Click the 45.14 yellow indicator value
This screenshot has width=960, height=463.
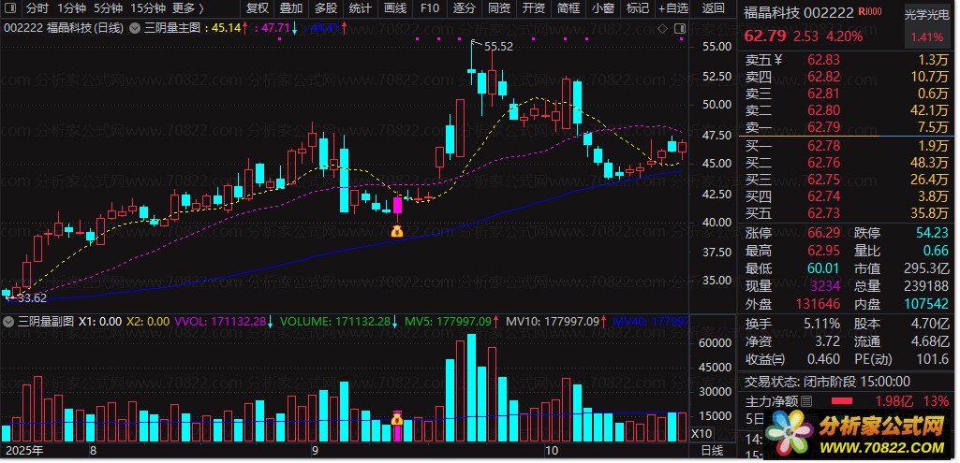coord(226,28)
